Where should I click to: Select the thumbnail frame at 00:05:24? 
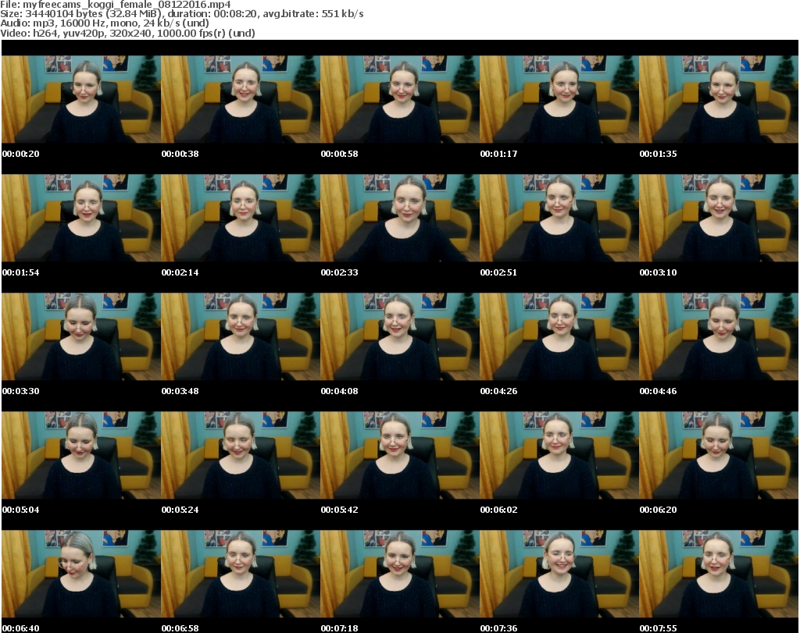(241, 456)
